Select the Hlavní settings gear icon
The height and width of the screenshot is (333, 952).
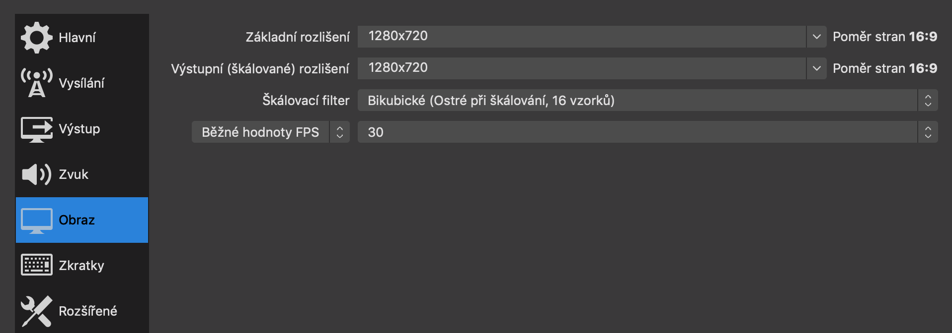pyautogui.click(x=36, y=37)
